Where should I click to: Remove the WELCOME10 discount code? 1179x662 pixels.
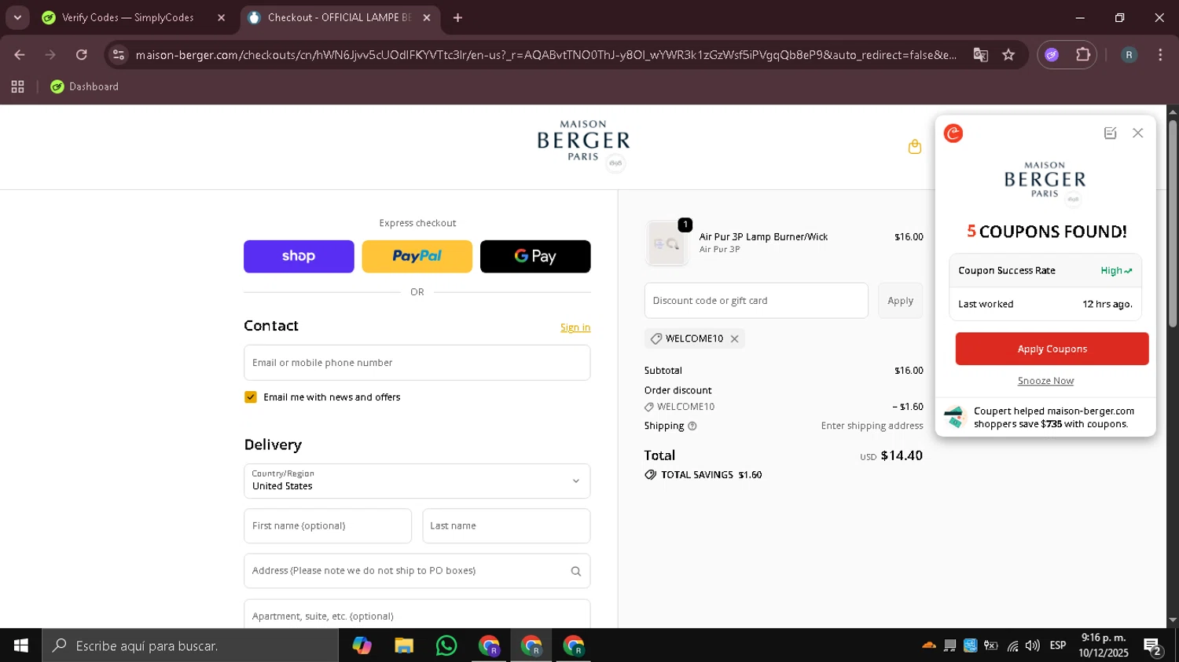click(734, 338)
